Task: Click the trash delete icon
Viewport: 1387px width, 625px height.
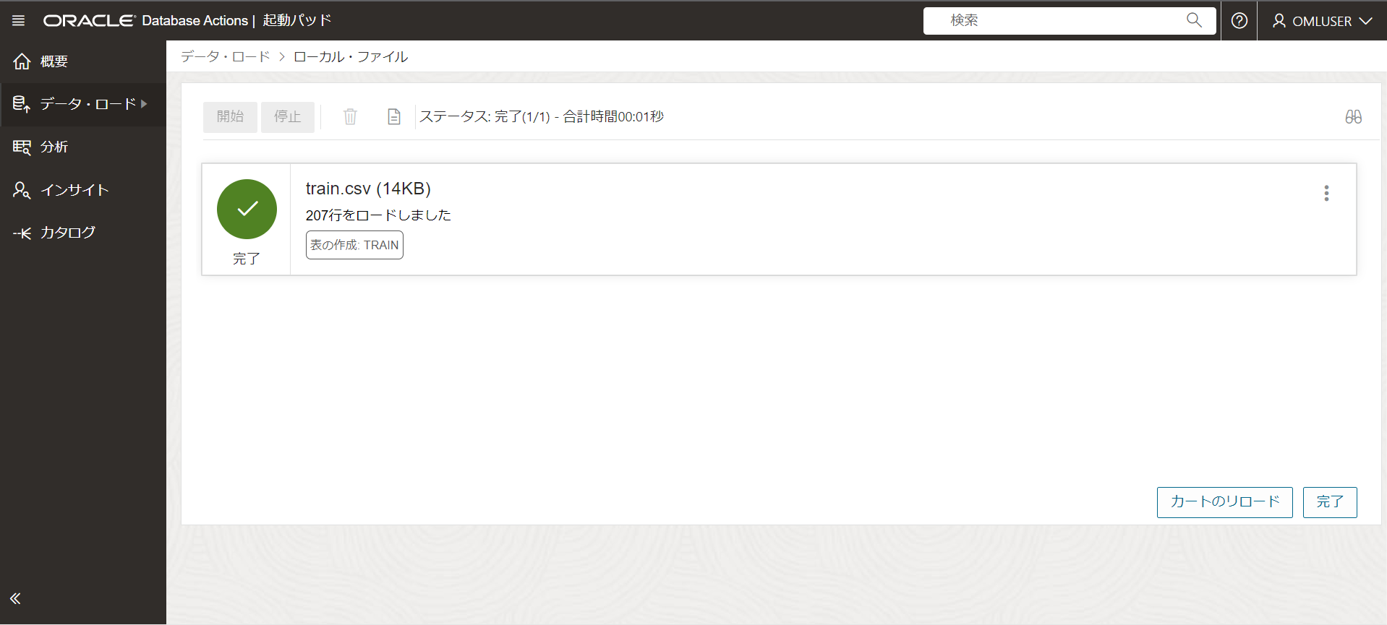Action: click(350, 116)
